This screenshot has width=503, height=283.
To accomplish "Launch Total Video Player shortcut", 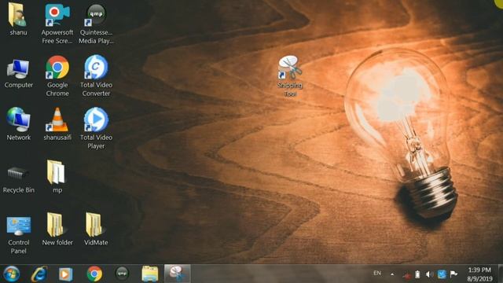I will 96,128.
